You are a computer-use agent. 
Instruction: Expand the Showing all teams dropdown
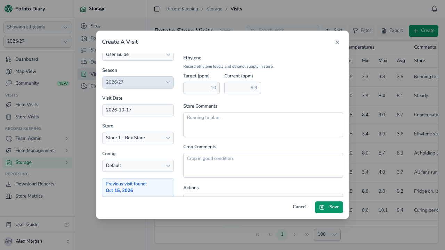click(37, 27)
